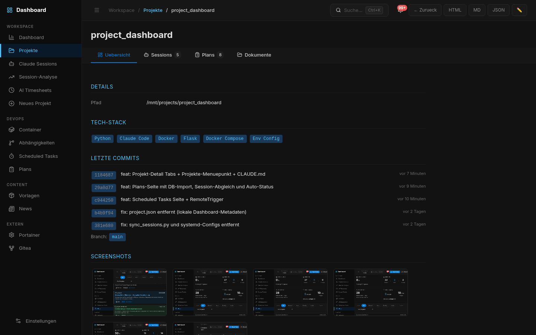Click the pencil edit icon top right
536x335 pixels.
[519, 10]
